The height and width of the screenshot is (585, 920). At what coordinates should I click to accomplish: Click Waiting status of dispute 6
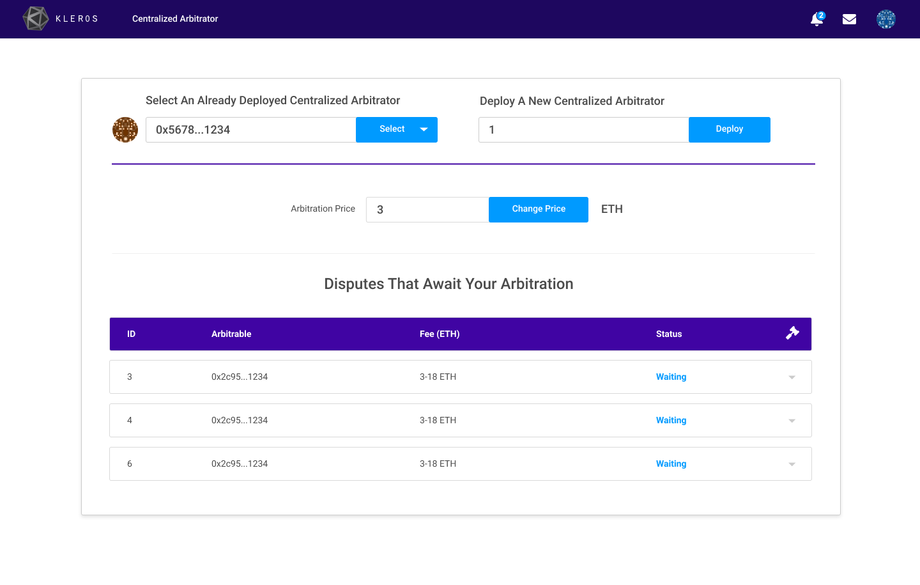671,464
